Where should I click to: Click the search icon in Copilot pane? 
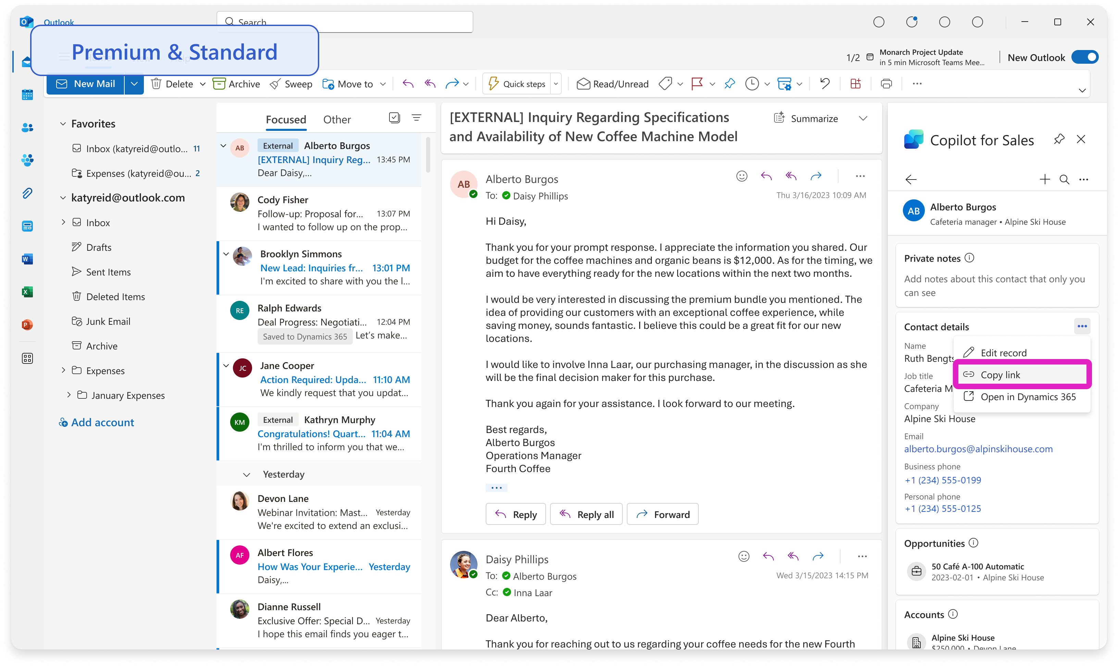click(x=1064, y=180)
